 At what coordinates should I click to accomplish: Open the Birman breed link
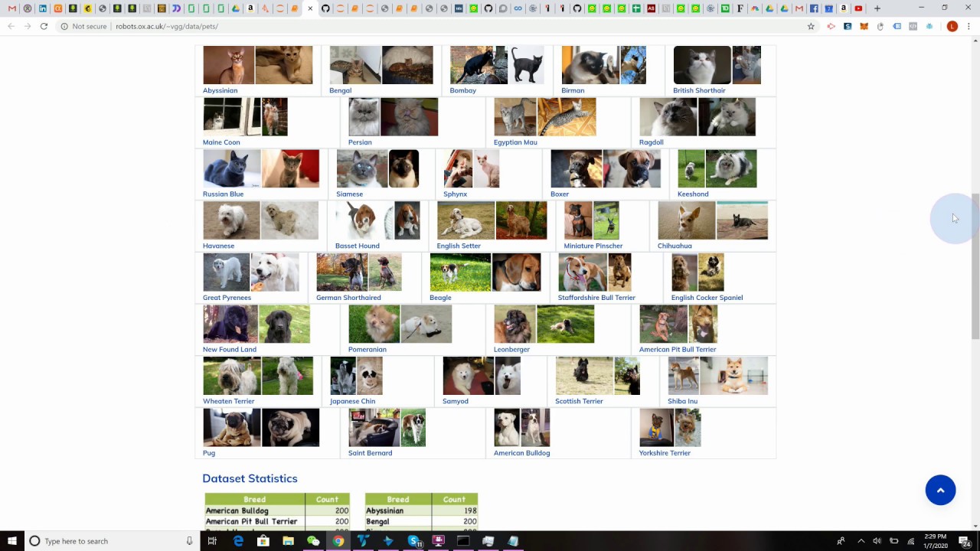pyautogui.click(x=573, y=90)
